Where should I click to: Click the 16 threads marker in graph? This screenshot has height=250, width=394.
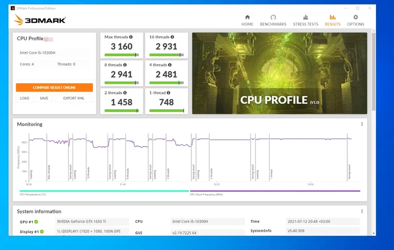88,172
